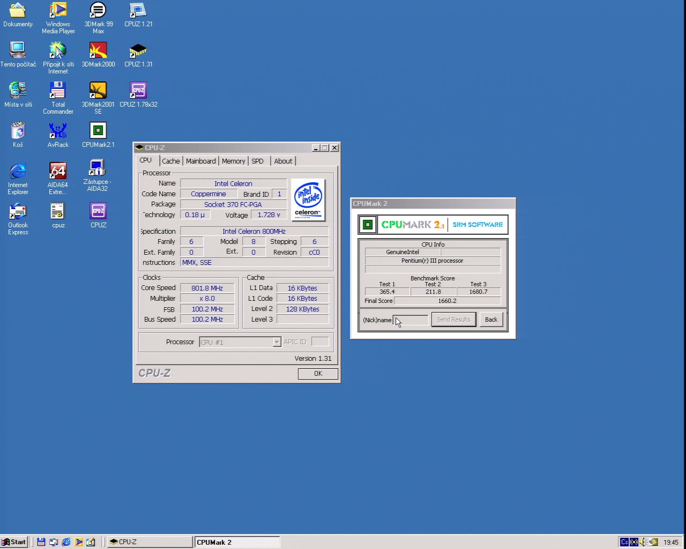Click Test 3 score 1680.7

point(478,292)
